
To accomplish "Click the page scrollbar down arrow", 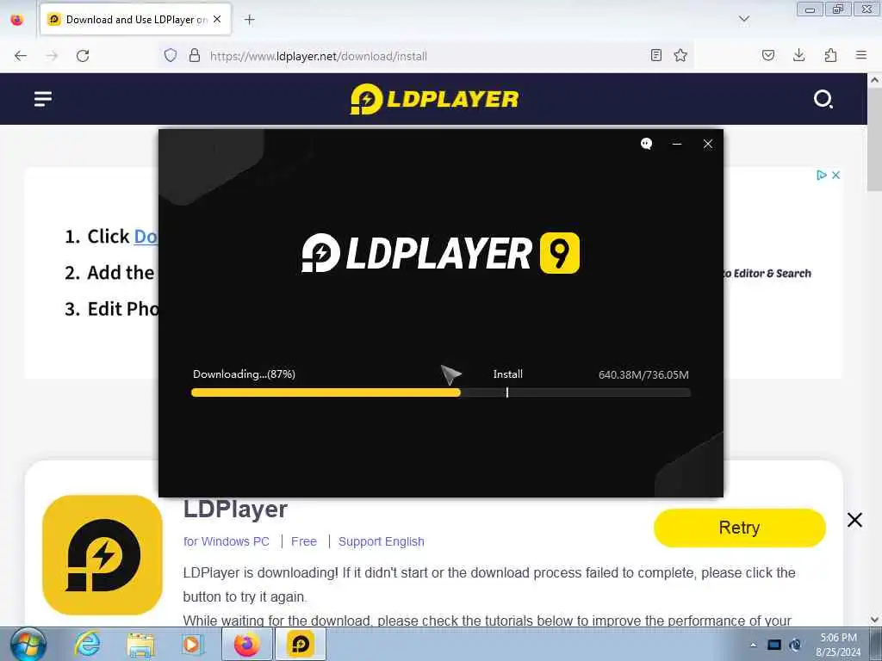I will pyautogui.click(x=875, y=620).
